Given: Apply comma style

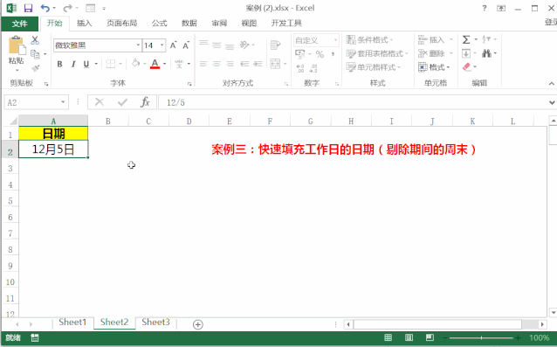Looking at the screenshot, I should click(333, 54).
